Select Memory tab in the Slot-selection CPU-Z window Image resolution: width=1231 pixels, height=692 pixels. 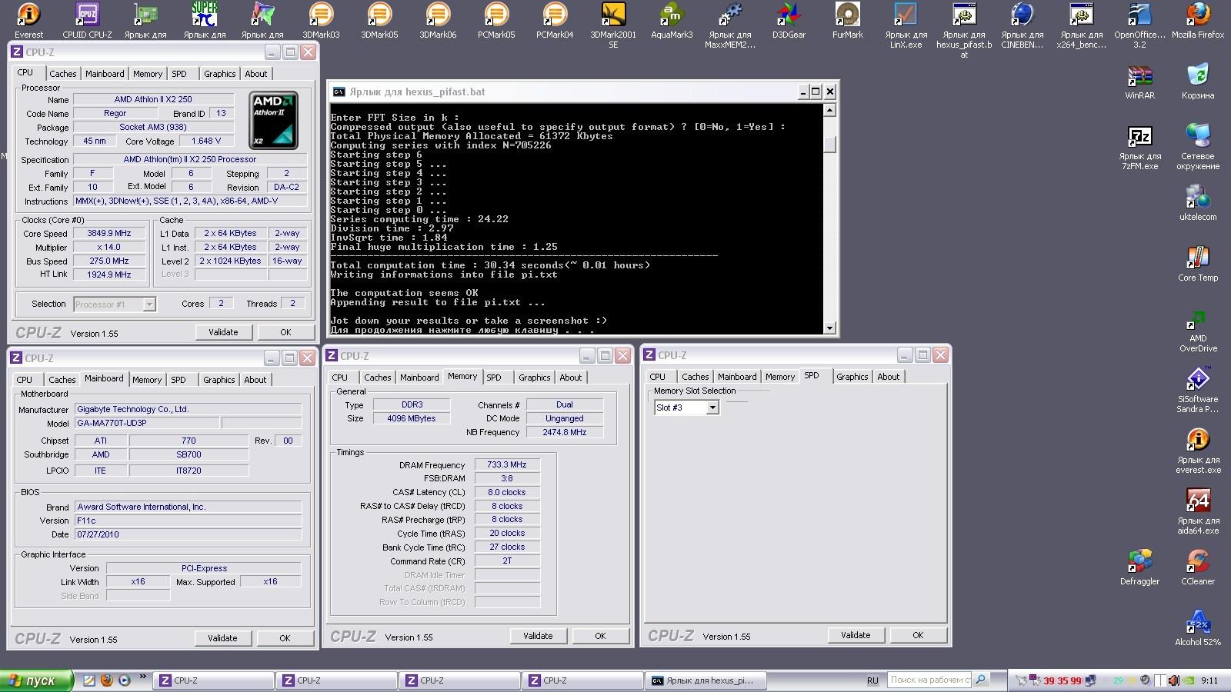(x=780, y=377)
